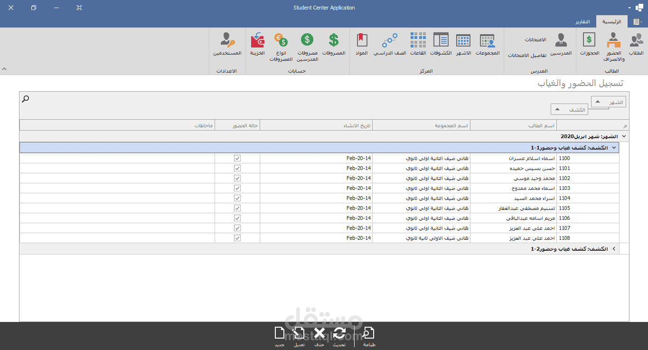This screenshot has height=350, width=648.
Task: Open الكشوفات sheets icon
Action: coord(441,45)
